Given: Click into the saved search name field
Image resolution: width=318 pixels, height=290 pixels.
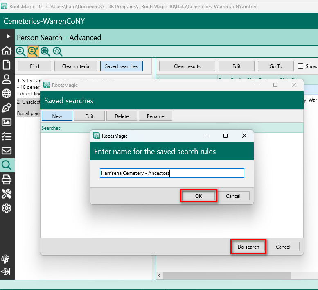Looking at the screenshot, I should pos(172,173).
